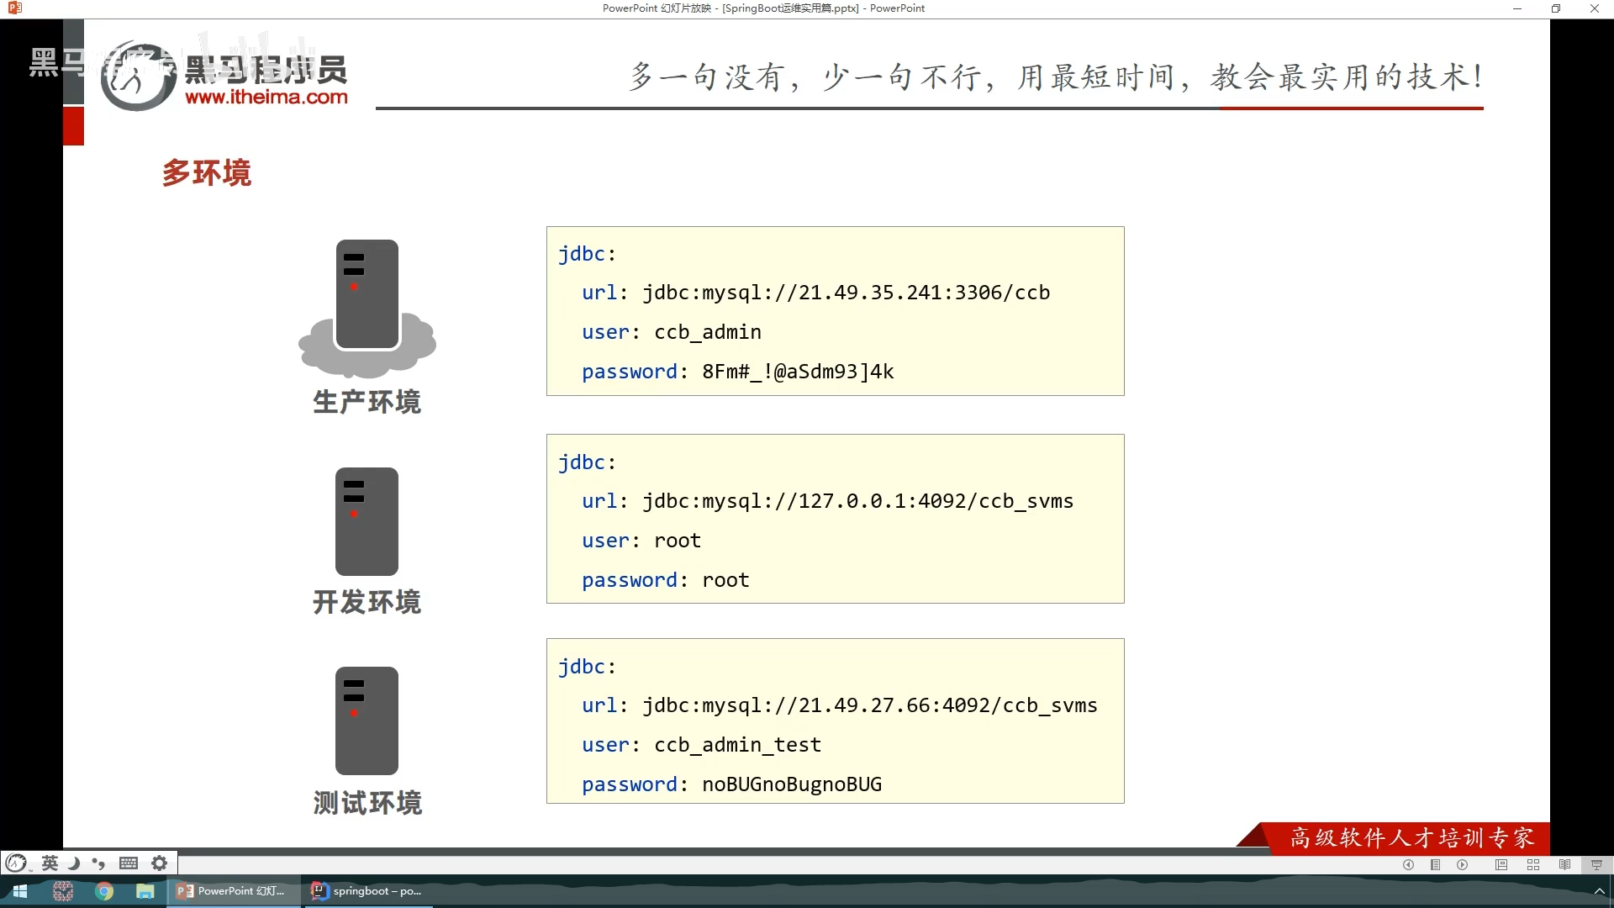Open the slide list menu icon
The image size is (1614, 908).
tap(1436, 864)
